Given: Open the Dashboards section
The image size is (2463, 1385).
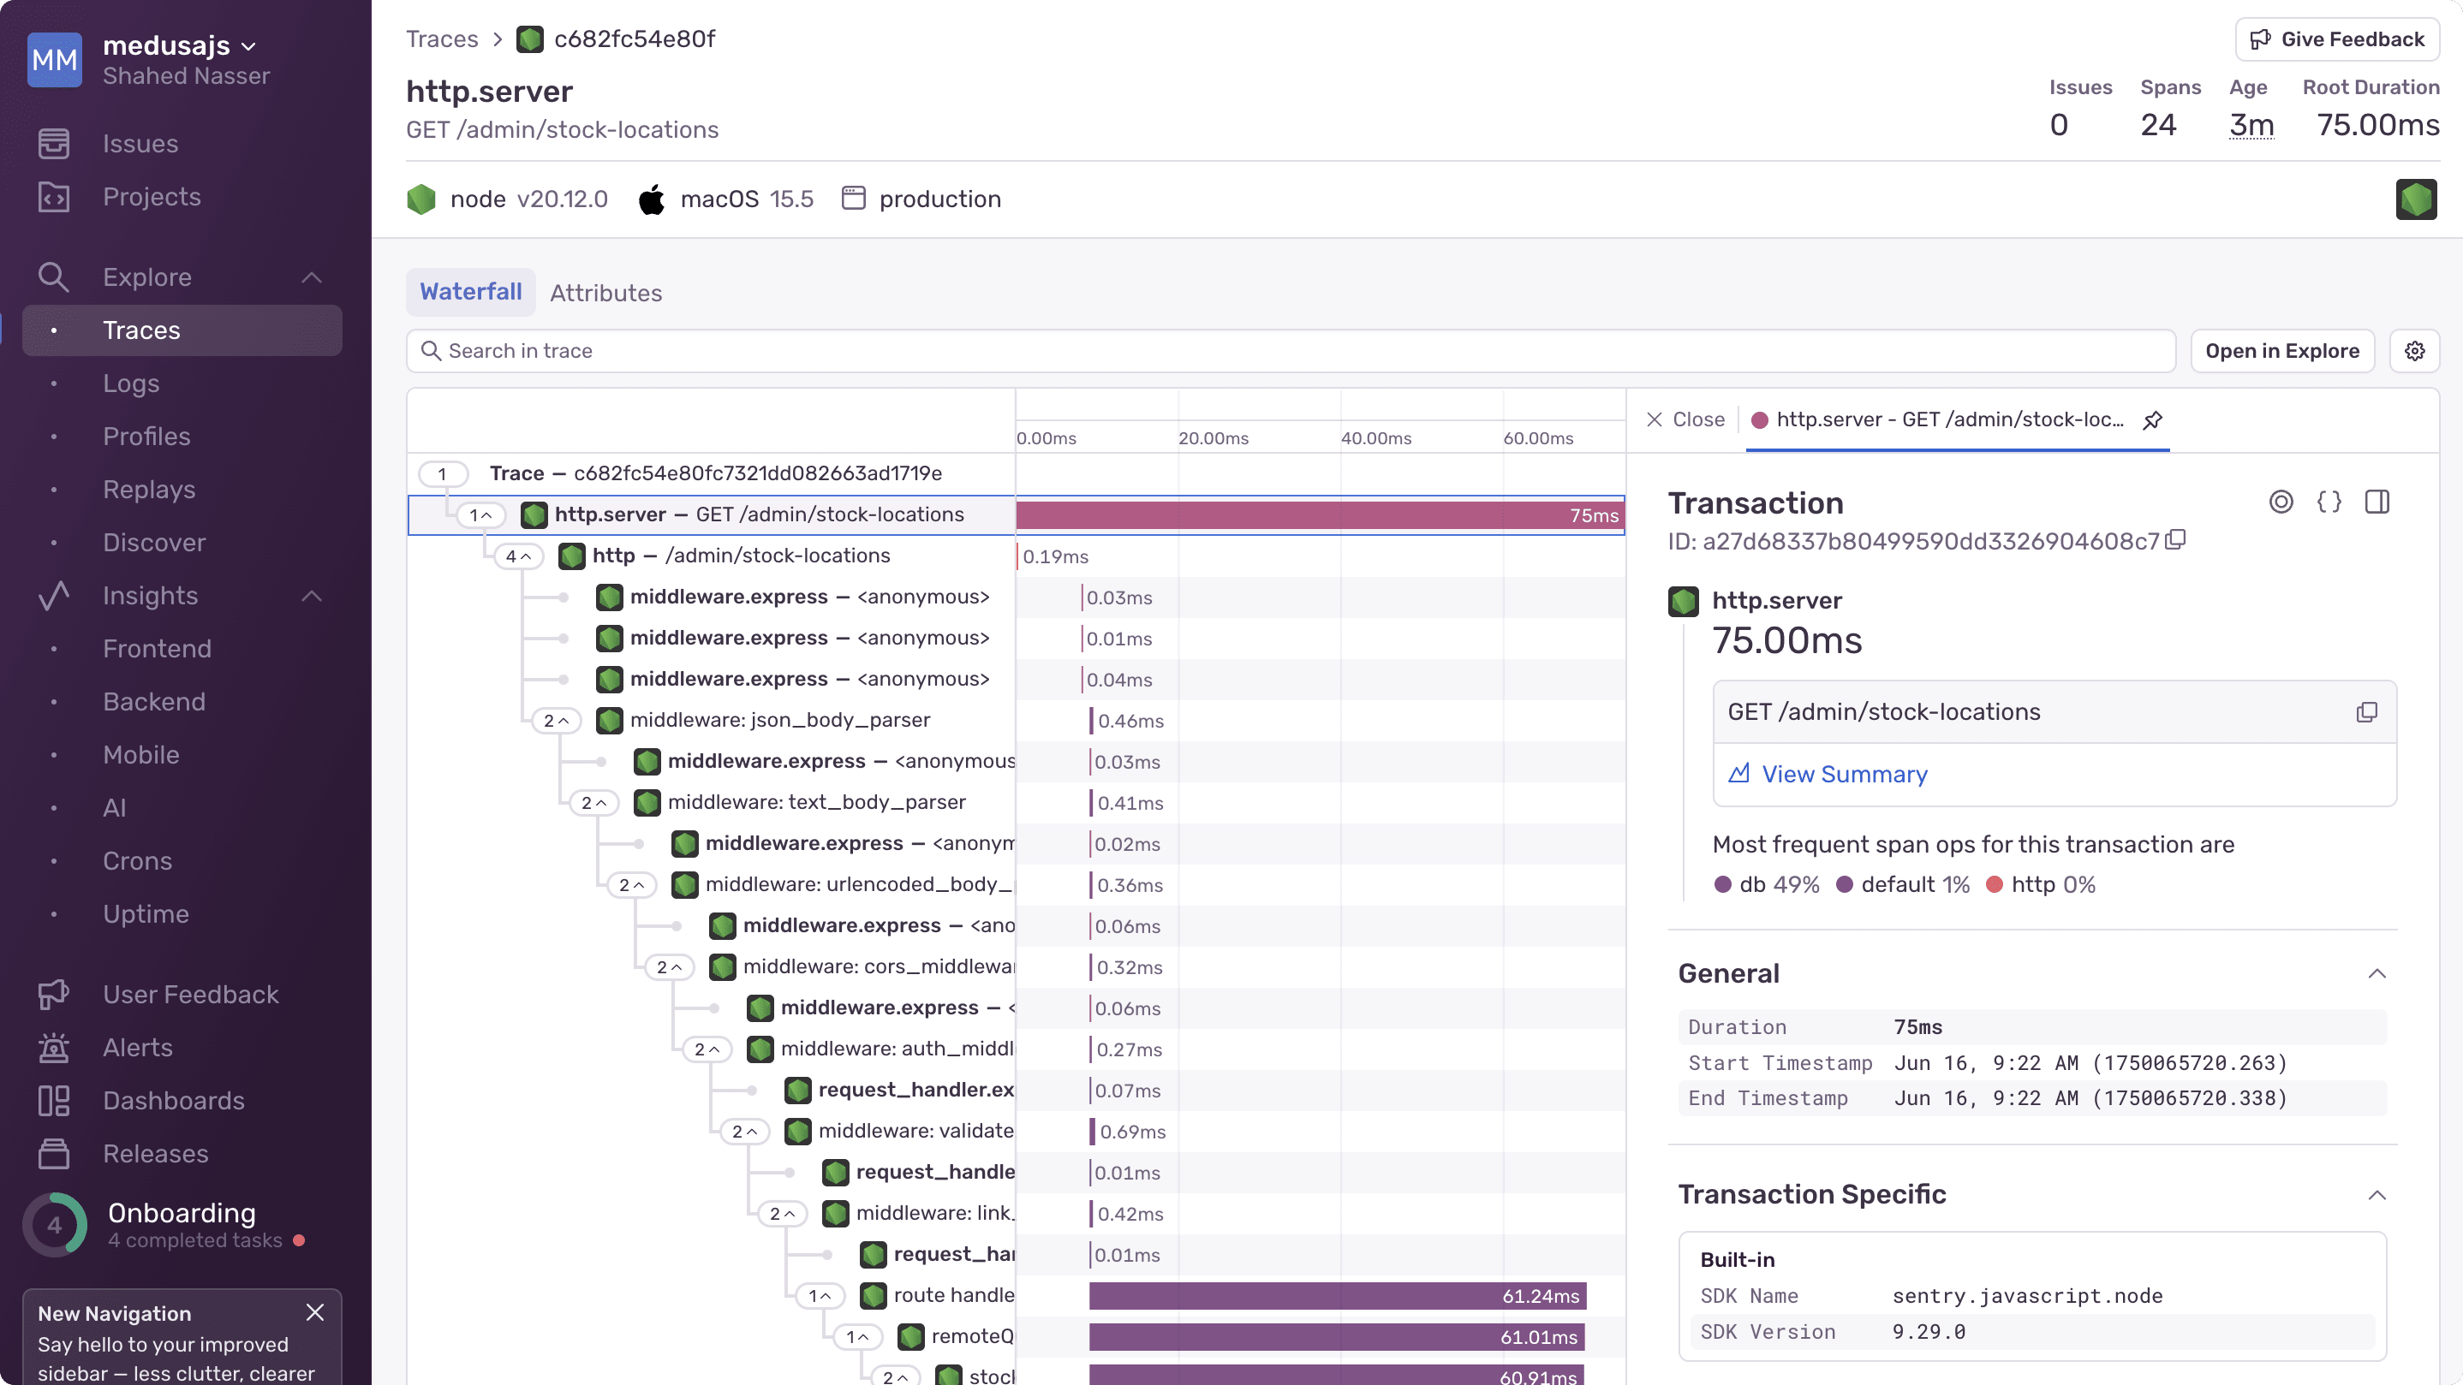Looking at the screenshot, I should (x=173, y=1101).
